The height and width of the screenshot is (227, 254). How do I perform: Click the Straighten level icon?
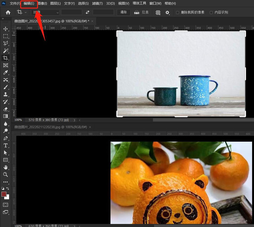137,12
